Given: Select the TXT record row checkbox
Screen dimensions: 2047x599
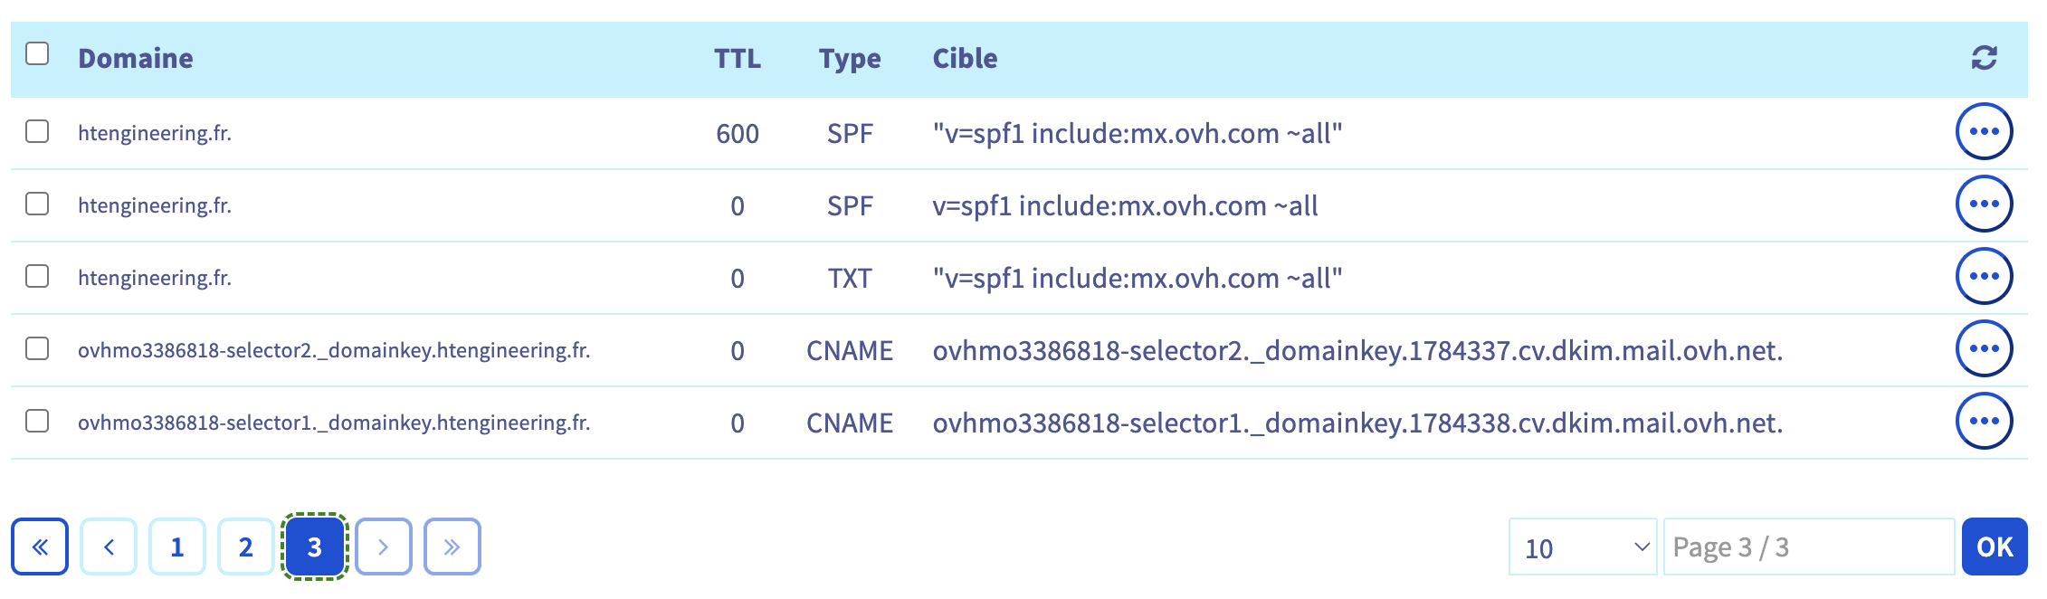Looking at the screenshot, I should pos(37,276).
